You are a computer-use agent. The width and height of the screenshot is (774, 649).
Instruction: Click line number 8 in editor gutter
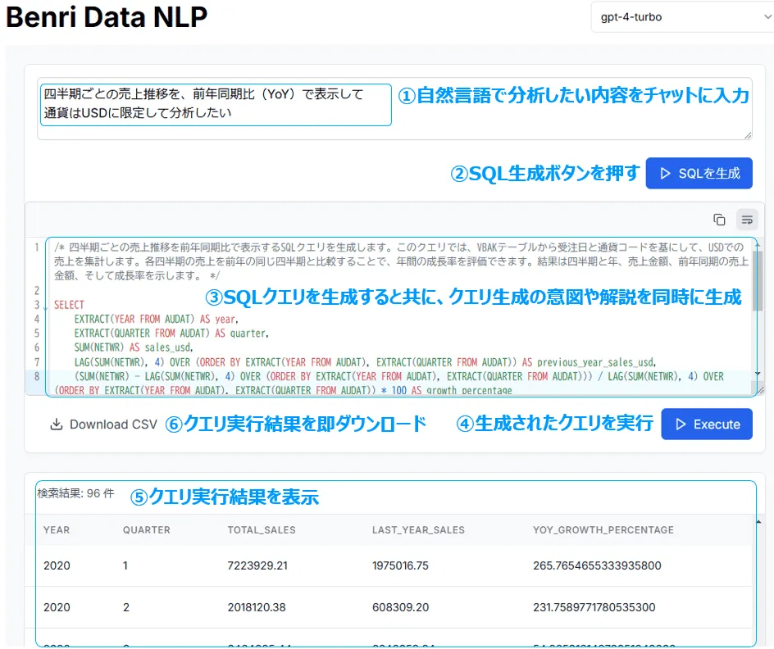click(x=37, y=376)
